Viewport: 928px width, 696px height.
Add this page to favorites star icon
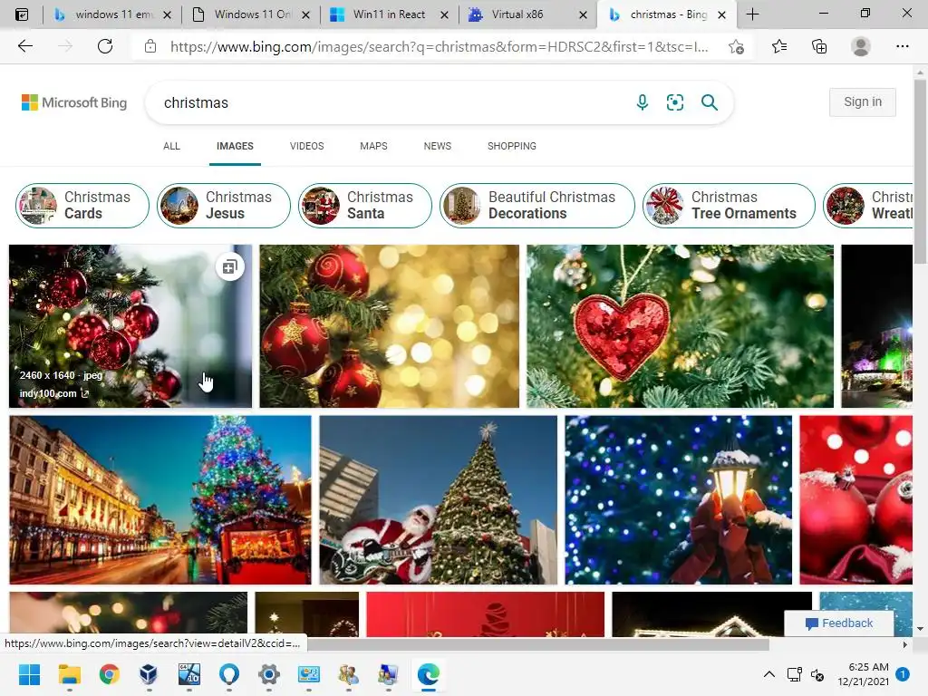click(x=736, y=47)
